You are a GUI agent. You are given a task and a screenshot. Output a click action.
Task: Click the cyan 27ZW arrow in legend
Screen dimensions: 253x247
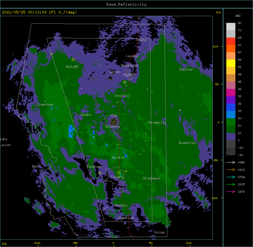[231, 177]
